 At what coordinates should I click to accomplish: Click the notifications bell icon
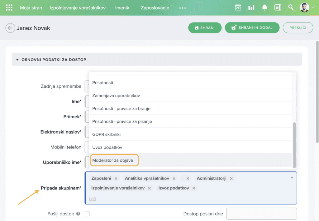[264, 8]
